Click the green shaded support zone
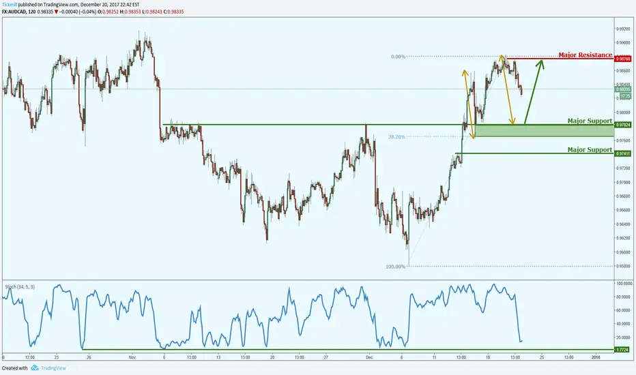Image resolution: width=636 pixels, height=375 pixels. click(544, 130)
